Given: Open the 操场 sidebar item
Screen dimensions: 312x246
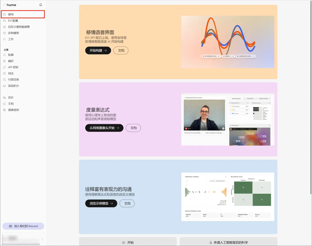Looking at the screenshot, I should click(x=23, y=14).
